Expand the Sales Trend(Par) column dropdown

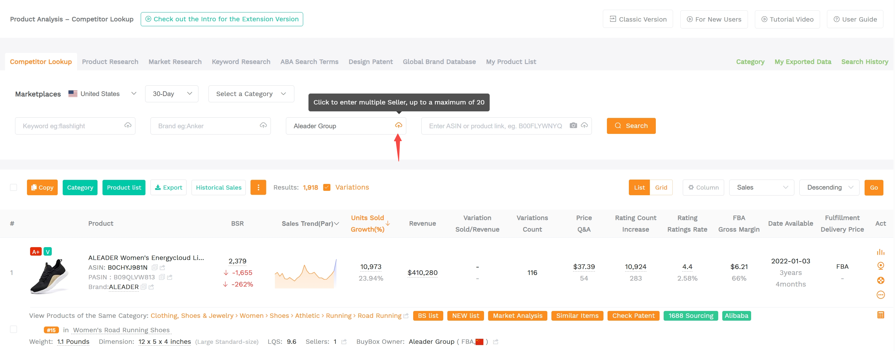point(336,224)
